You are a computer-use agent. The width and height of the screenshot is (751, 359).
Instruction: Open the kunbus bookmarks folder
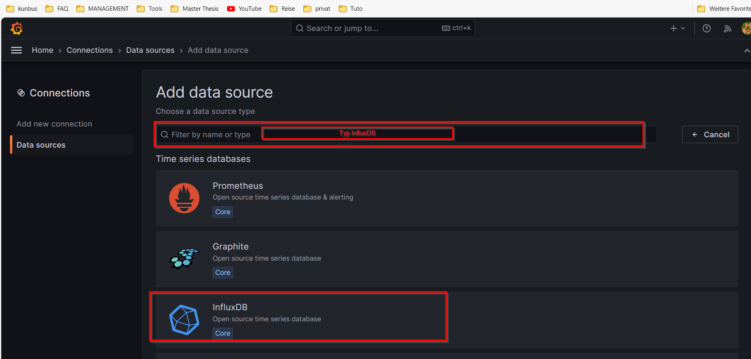tap(22, 8)
